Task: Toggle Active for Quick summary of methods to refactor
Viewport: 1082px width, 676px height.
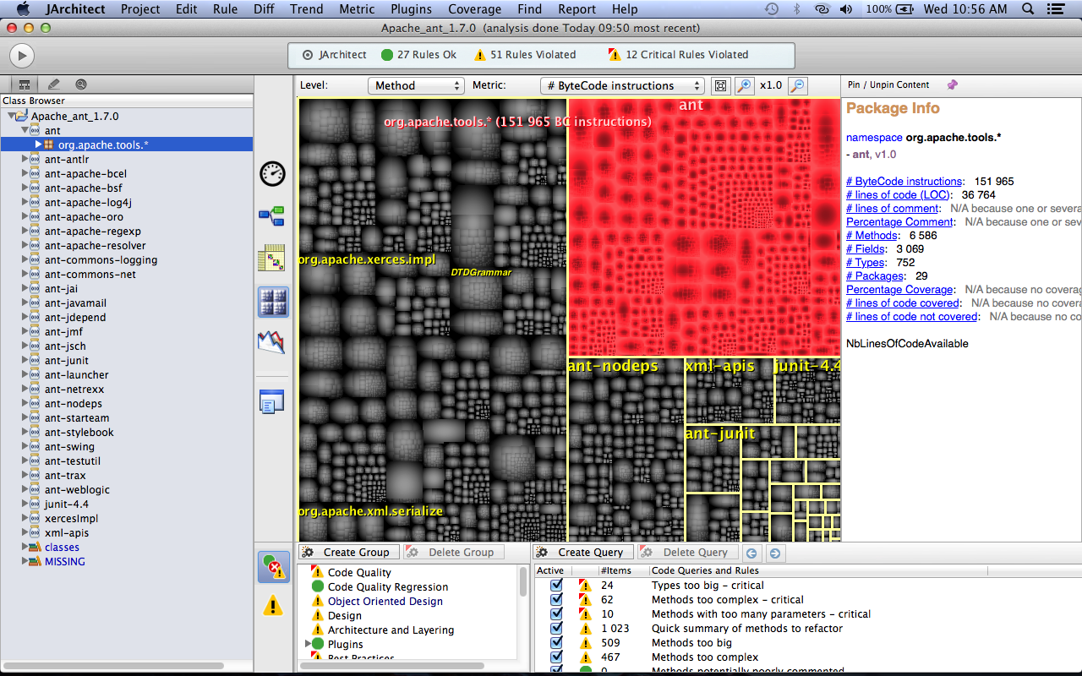Action: (556, 629)
